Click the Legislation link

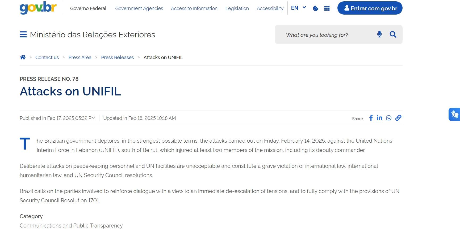(237, 8)
